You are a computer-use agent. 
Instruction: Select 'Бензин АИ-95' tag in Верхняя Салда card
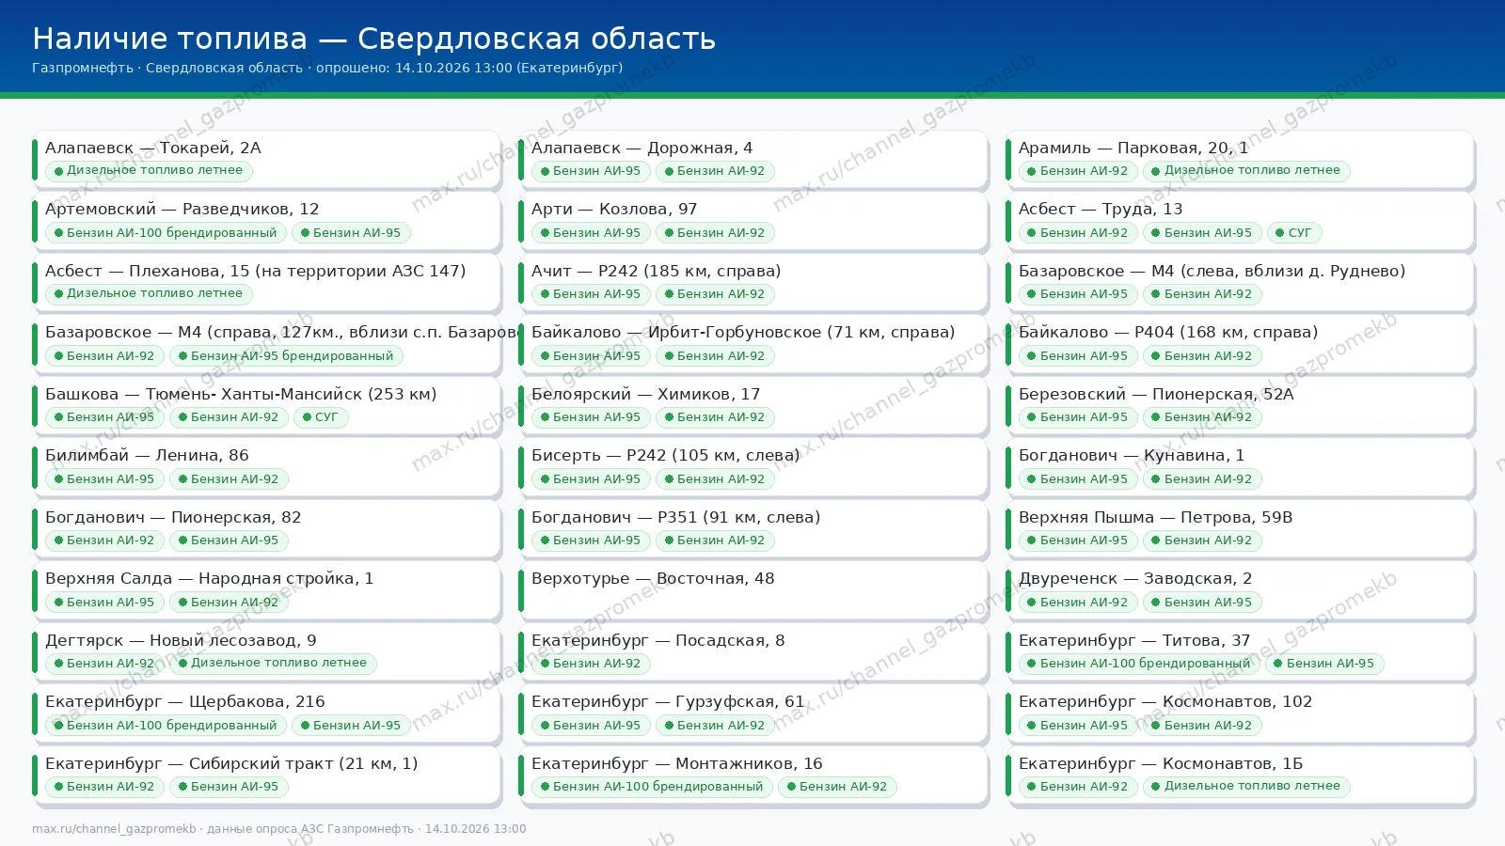[x=104, y=603]
